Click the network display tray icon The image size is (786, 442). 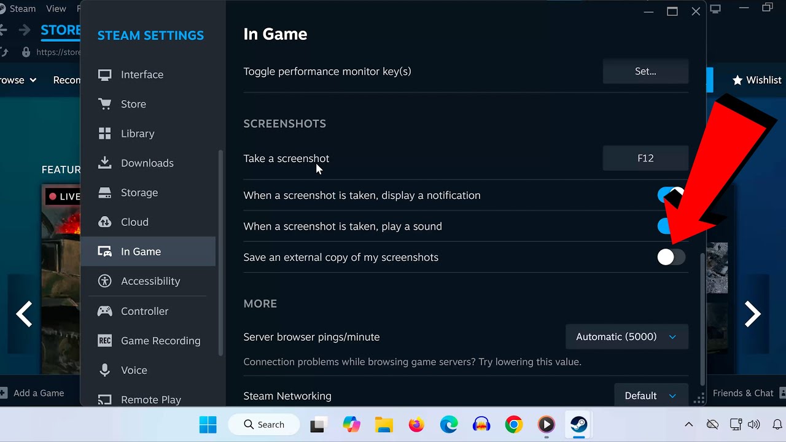click(x=736, y=424)
